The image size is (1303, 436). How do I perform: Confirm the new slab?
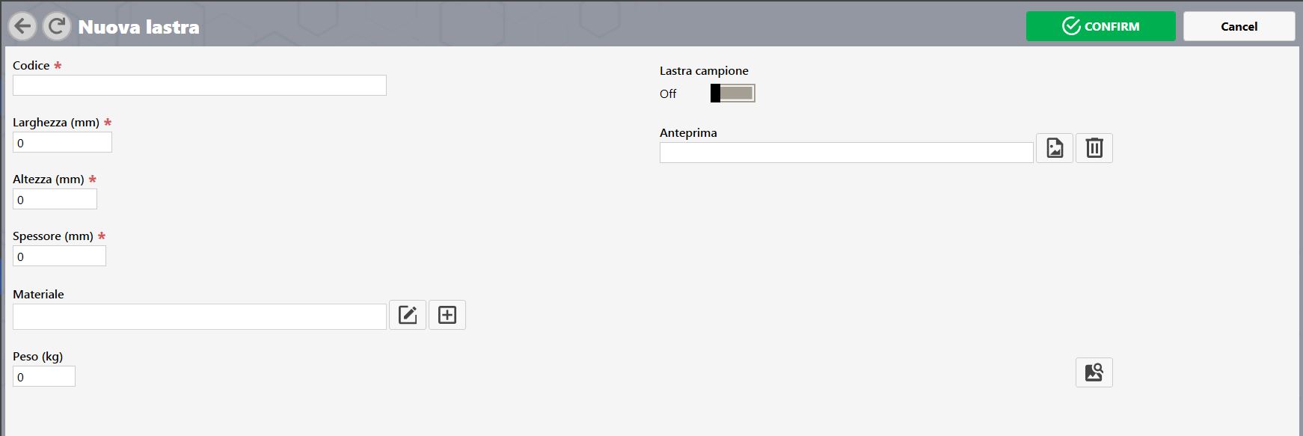coord(1101,26)
